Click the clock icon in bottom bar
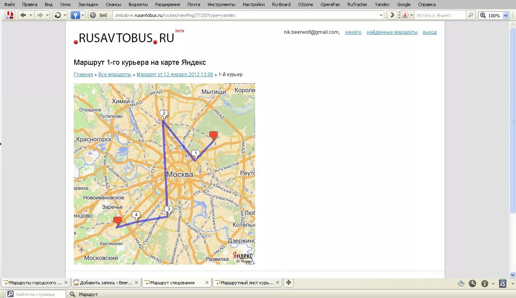The width and height of the screenshot is (516, 298). click(472, 284)
